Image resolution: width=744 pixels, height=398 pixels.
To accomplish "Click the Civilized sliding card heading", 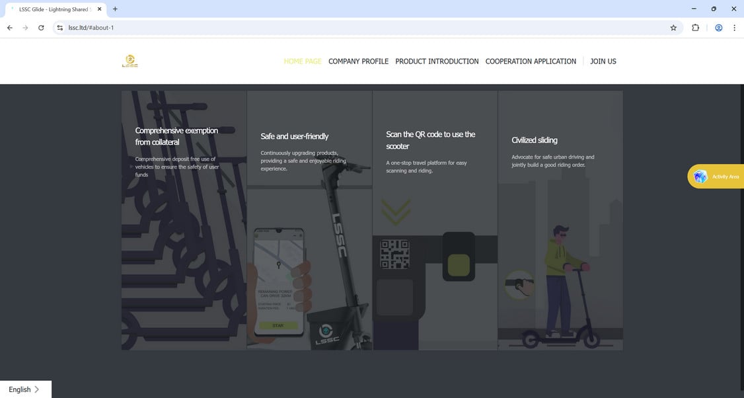I will pos(535,140).
